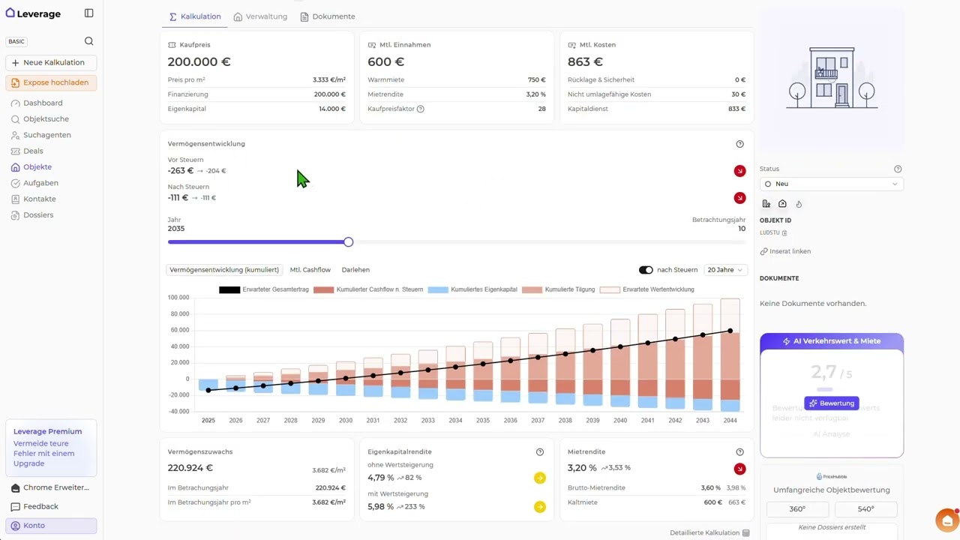The width and height of the screenshot is (960, 540).
Task: Open the 20 Jahre period dropdown
Action: click(x=725, y=270)
